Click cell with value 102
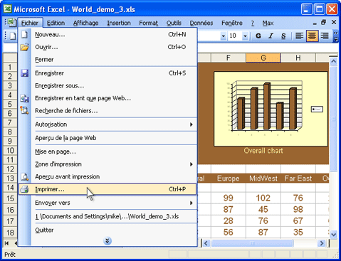341x261 pixels. coord(263,198)
